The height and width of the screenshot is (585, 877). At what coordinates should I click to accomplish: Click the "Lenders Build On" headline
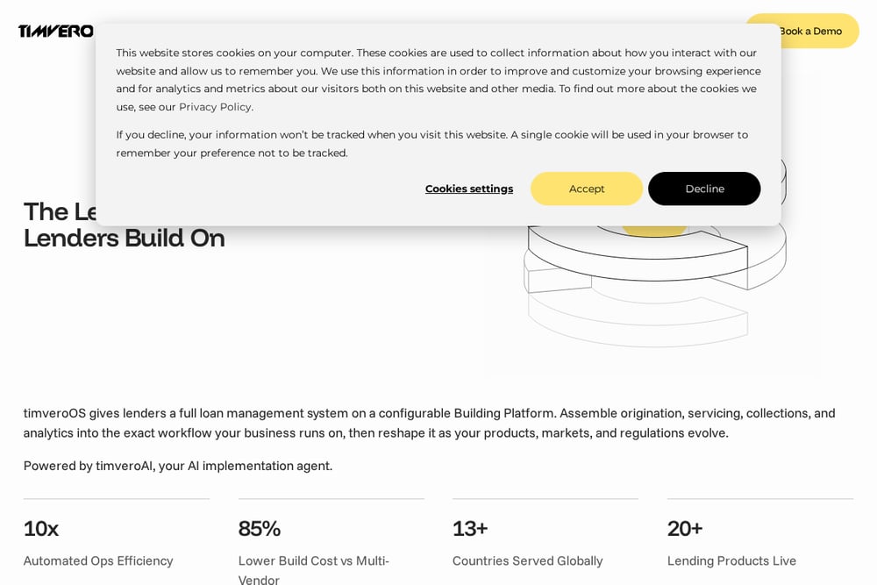click(125, 239)
